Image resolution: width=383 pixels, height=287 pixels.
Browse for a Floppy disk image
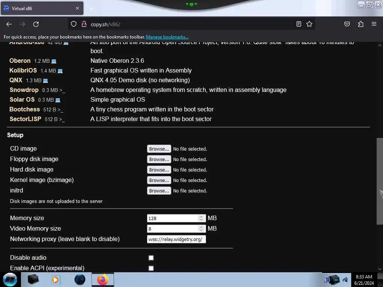click(159, 159)
